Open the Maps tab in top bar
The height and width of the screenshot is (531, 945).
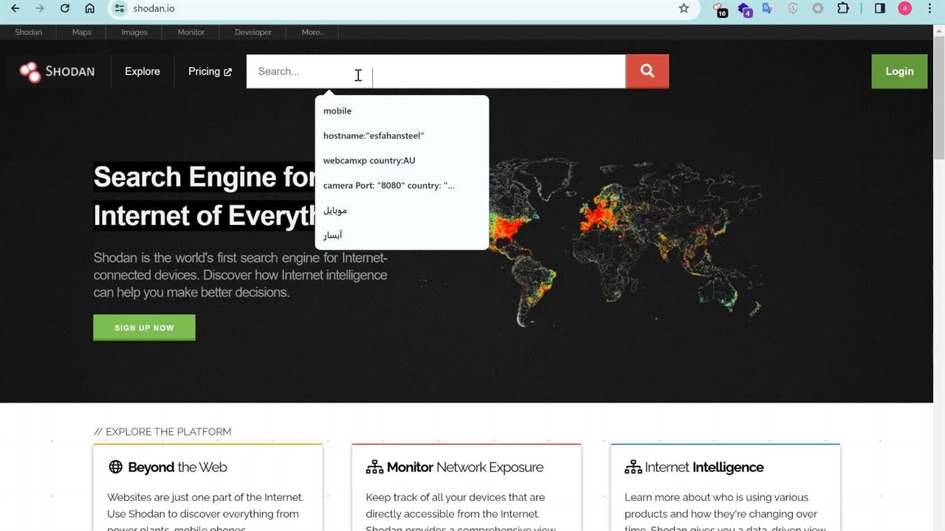click(82, 32)
